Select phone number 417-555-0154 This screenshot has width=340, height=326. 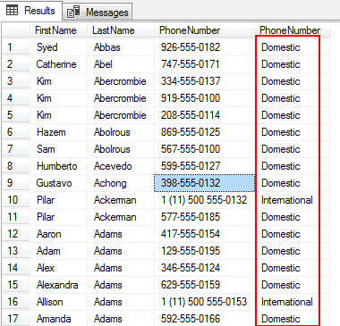204,234
